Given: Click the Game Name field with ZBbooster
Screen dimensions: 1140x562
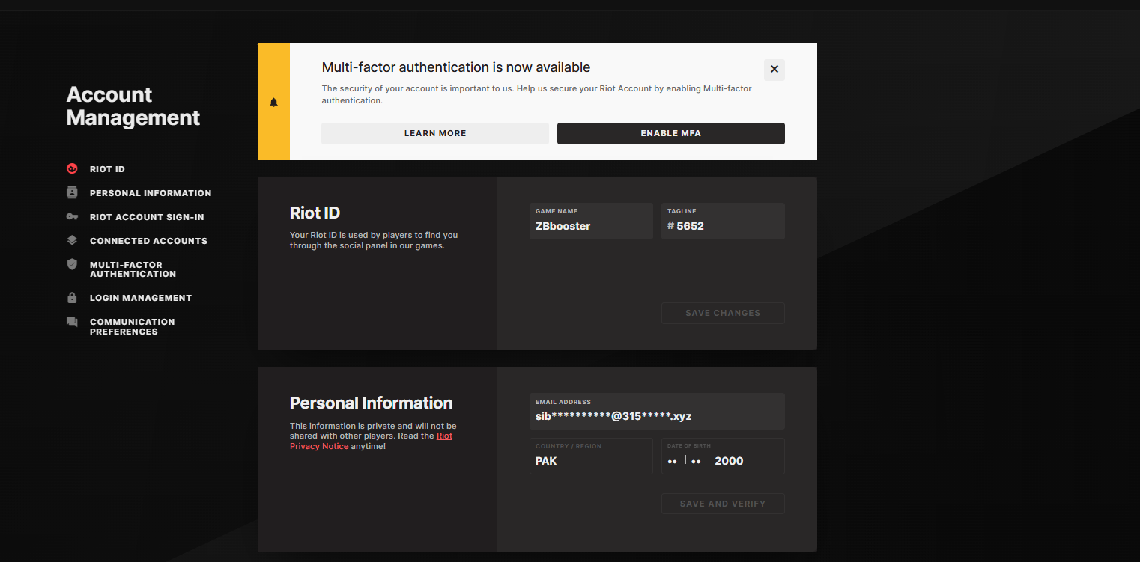Looking at the screenshot, I should click(x=591, y=221).
